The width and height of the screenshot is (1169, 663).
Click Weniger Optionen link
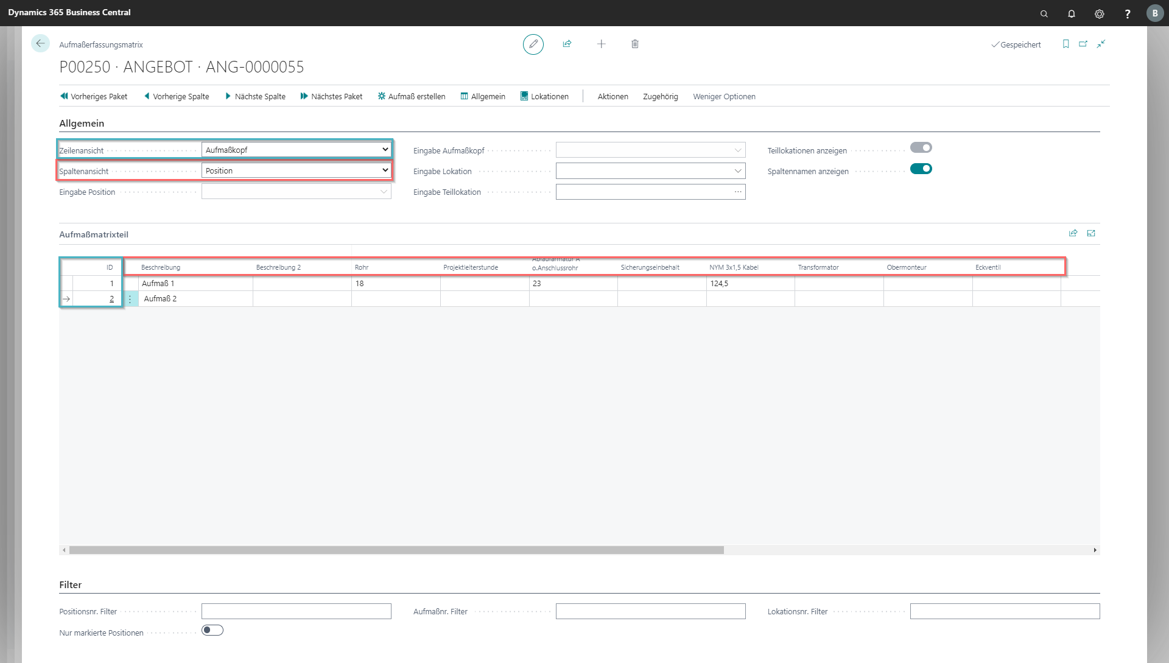[x=724, y=96]
